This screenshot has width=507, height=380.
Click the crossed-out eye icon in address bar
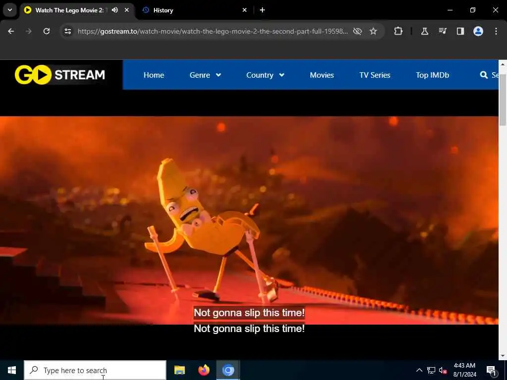tap(357, 31)
